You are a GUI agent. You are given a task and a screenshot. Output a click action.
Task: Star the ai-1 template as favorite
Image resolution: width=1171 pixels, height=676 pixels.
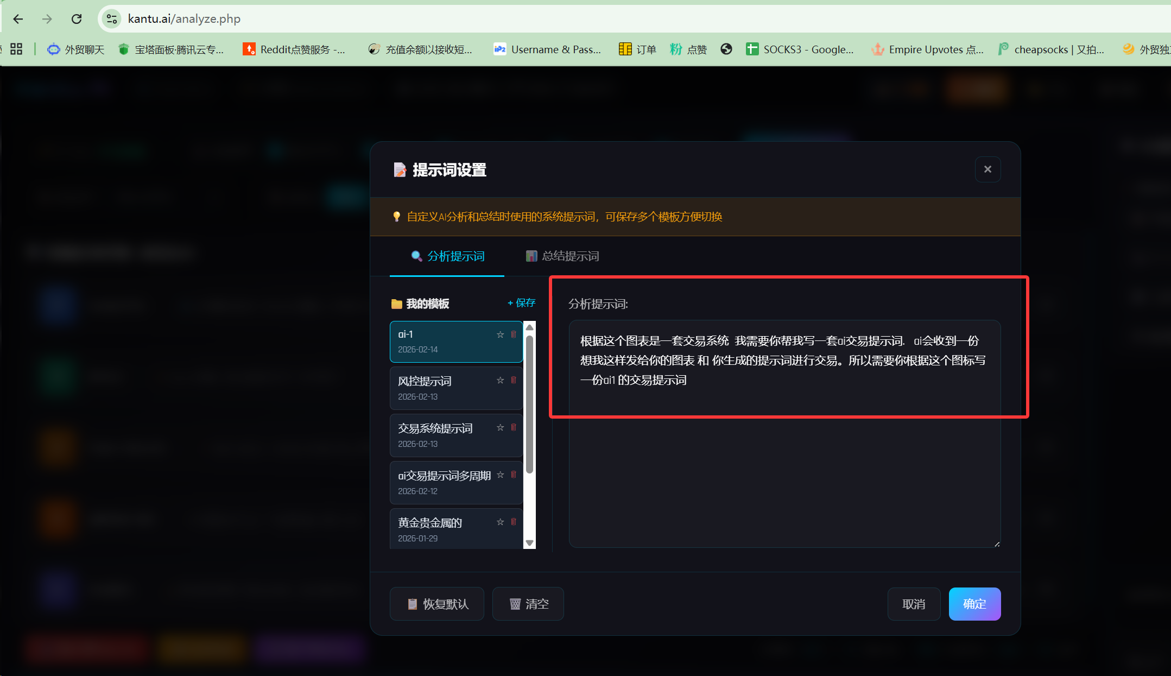(x=500, y=334)
